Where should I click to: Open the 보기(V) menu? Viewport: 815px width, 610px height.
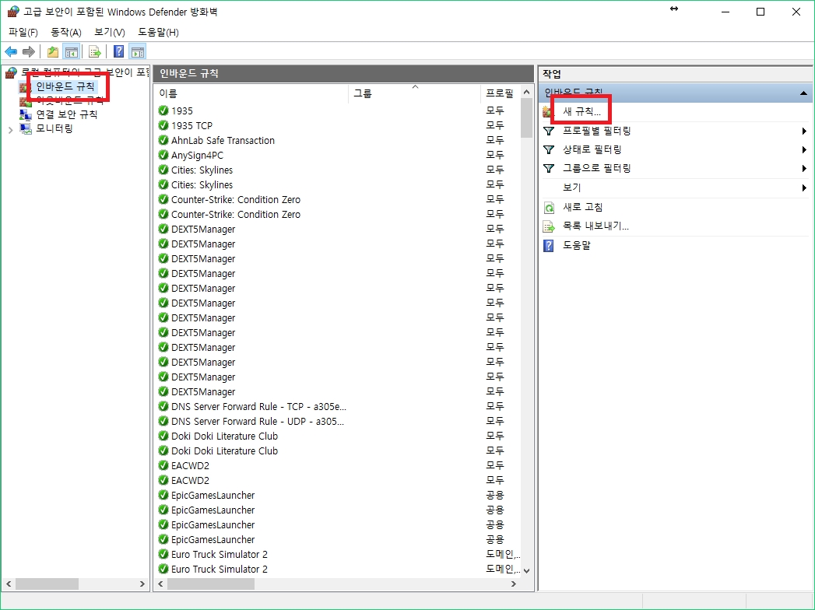coord(109,32)
